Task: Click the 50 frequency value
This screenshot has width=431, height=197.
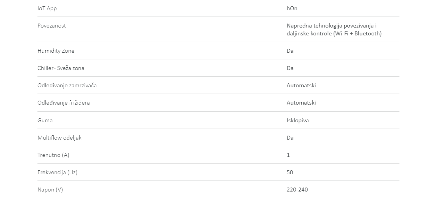Action: [x=290, y=172]
